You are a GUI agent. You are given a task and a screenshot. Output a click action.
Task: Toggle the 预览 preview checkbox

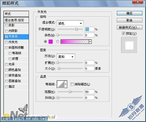123,33
